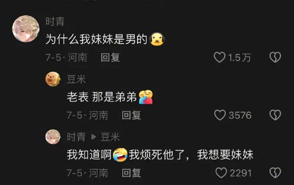Tap username 时青 in the third comment

tap(76, 137)
